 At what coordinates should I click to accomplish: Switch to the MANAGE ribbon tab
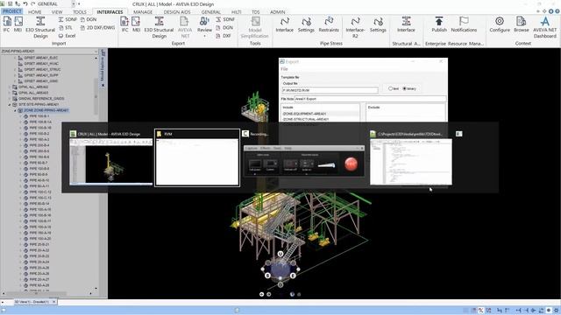[143, 11]
